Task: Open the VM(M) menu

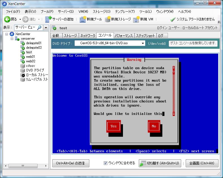Action: pyautogui.click(x=83, y=11)
